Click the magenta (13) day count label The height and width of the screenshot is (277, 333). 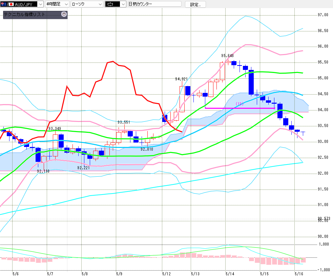point(240,104)
